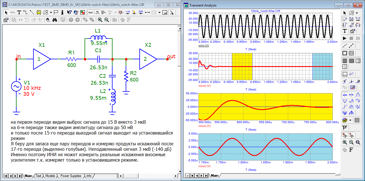
Task: Toggle the vertical grid lines button
Action: tap(345, 60)
